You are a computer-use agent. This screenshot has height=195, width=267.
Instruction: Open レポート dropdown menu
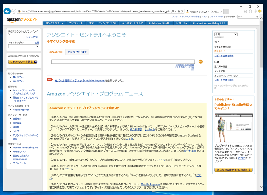pos(182,23)
